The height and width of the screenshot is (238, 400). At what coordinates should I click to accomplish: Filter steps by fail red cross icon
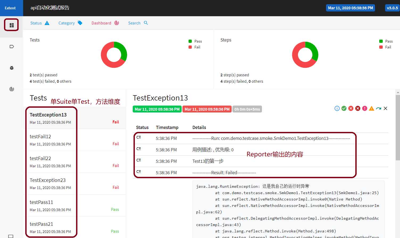(x=351, y=108)
